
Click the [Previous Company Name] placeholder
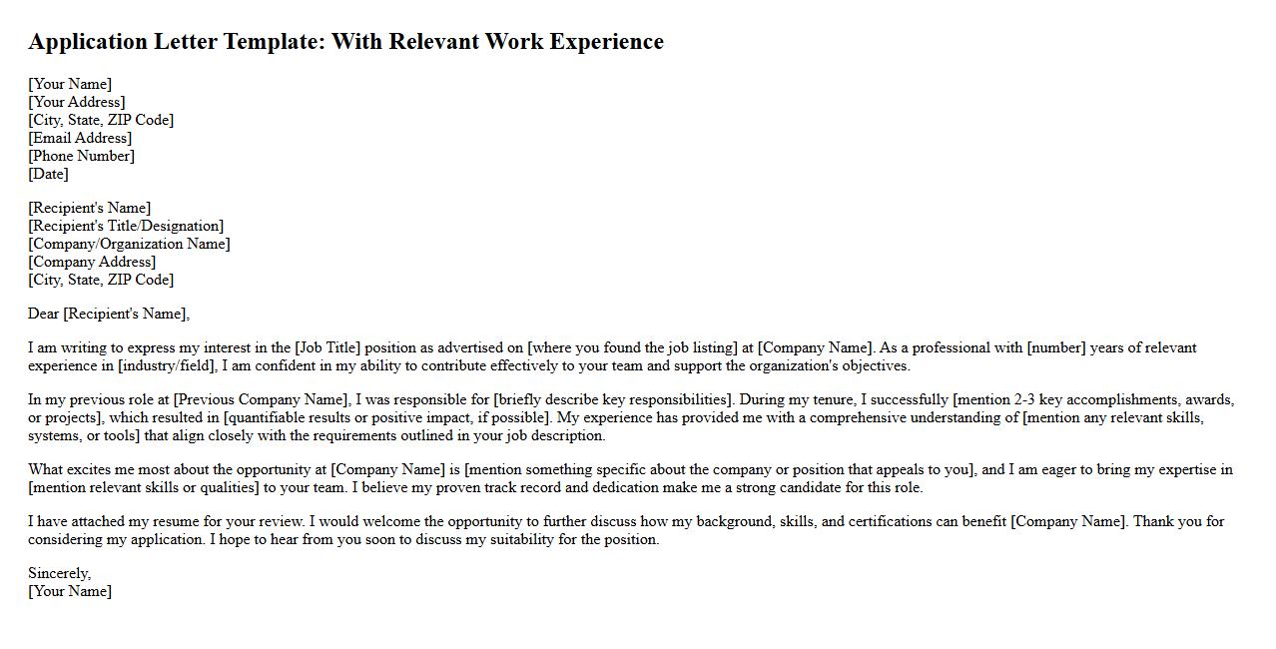coord(261,399)
